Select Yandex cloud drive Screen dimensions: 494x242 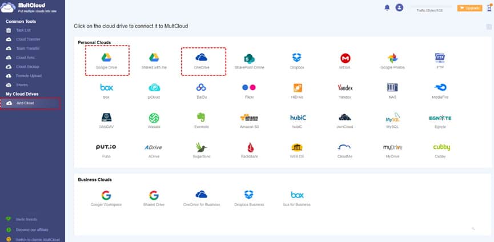(345, 91)
